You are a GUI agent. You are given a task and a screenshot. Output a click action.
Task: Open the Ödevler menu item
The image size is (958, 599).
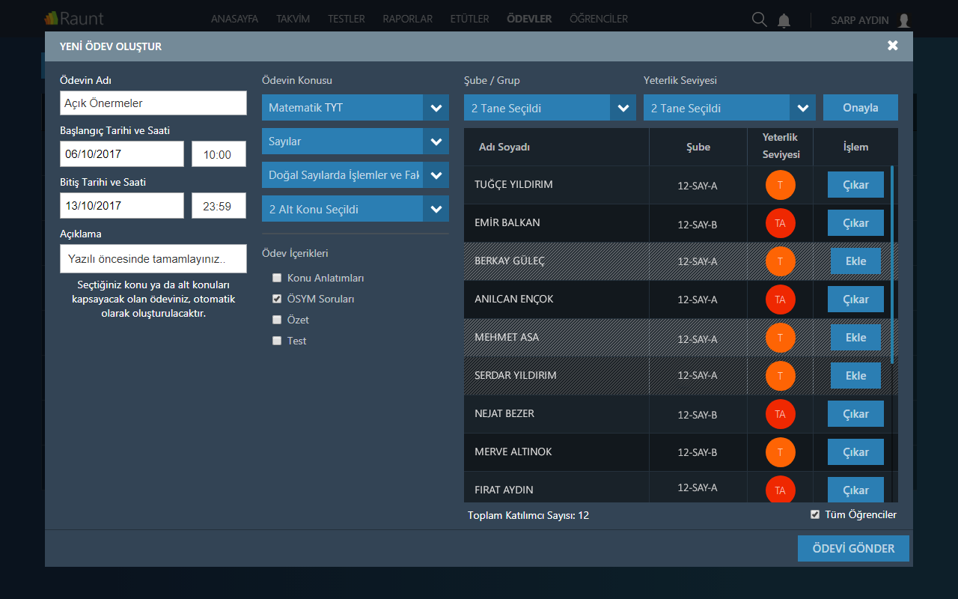(529, 19)
